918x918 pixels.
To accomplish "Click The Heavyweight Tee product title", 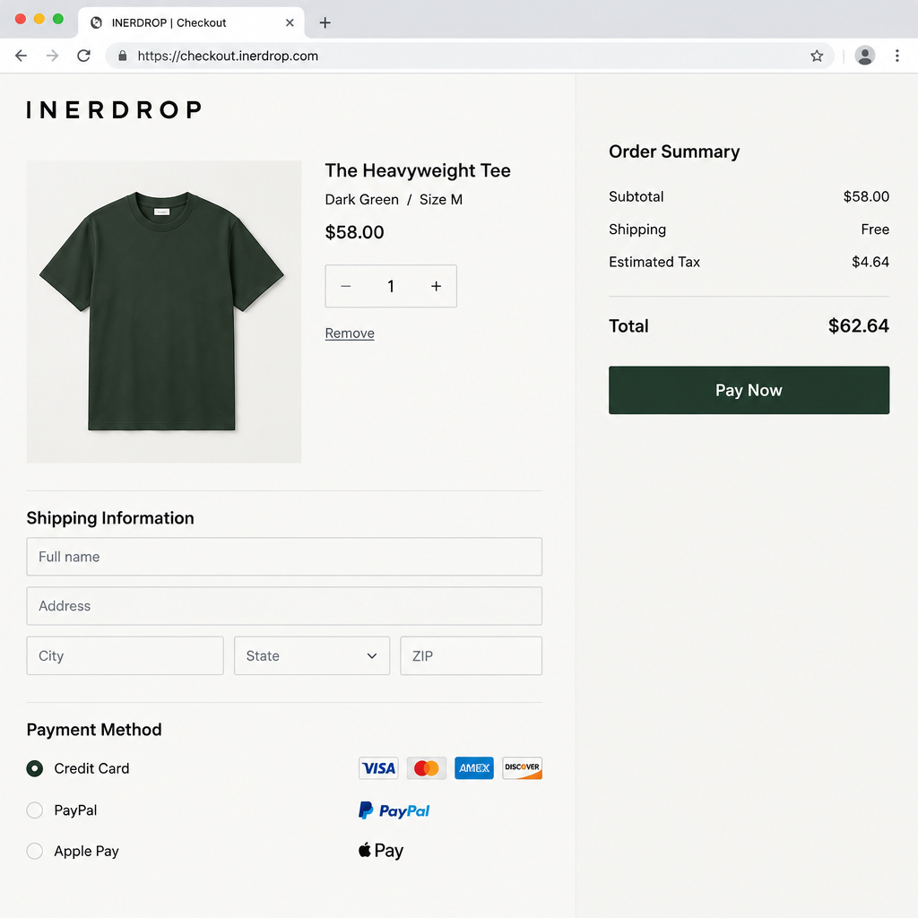I will click(418, 170).
